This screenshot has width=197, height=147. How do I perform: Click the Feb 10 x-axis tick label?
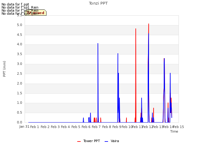coord(127,127)
